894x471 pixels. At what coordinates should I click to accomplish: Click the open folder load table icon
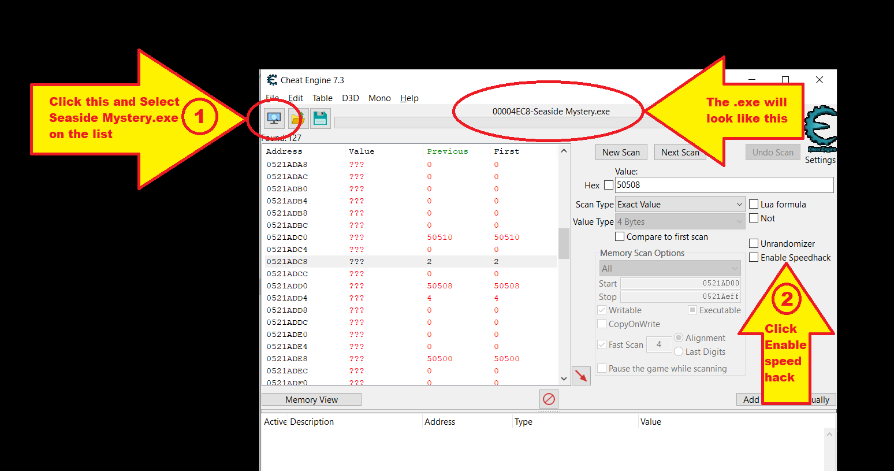297,118
